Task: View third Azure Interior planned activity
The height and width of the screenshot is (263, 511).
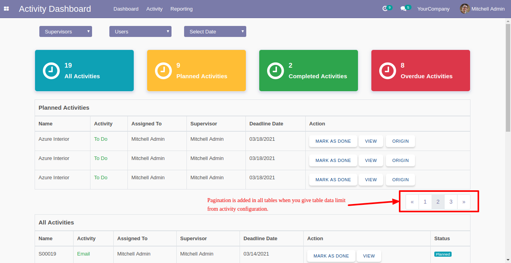Action: tap(371, 180)
